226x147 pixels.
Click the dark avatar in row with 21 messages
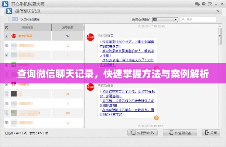tap(14, 94)
